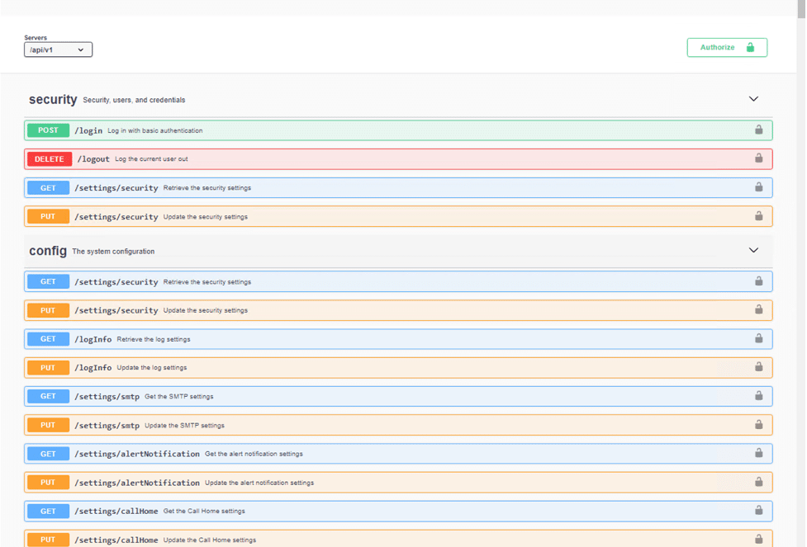Open the /logout endpoint path
The width and height of the screenshot is (807, 547).
pyautogui.click(x=93, y=159)
